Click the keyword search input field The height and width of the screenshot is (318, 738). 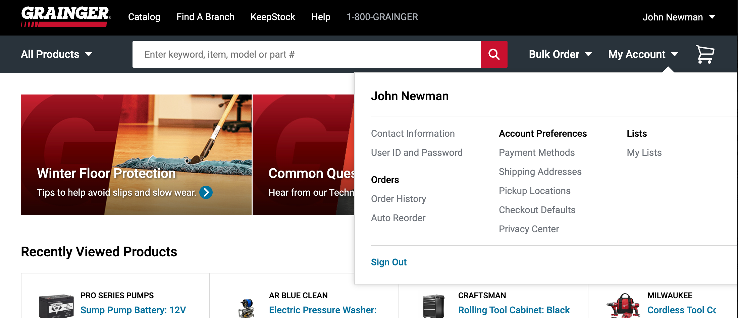click(x=302, y=54)
